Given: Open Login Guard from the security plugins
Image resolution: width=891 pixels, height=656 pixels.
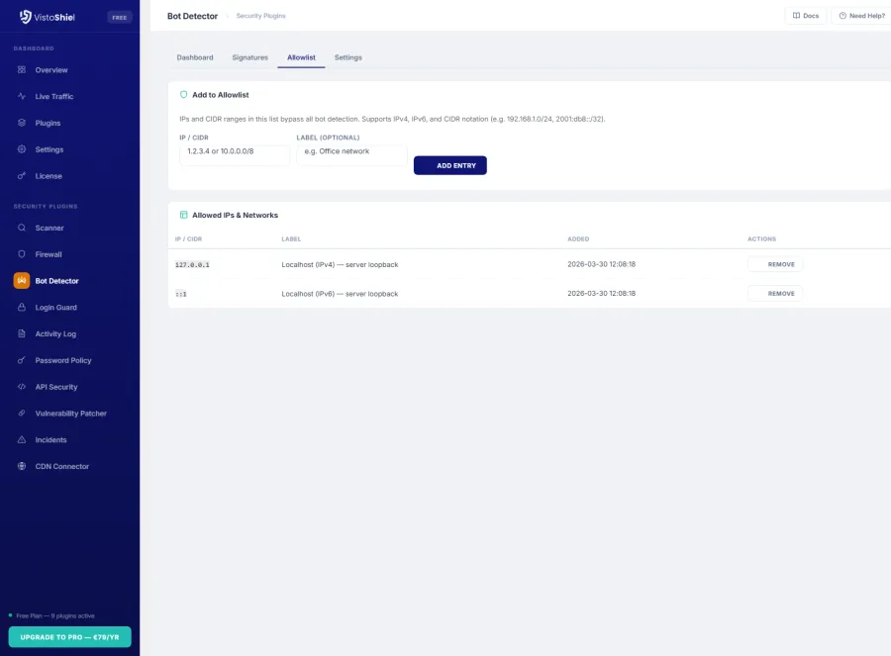Looking at the screenshot, I should [22, 307].
